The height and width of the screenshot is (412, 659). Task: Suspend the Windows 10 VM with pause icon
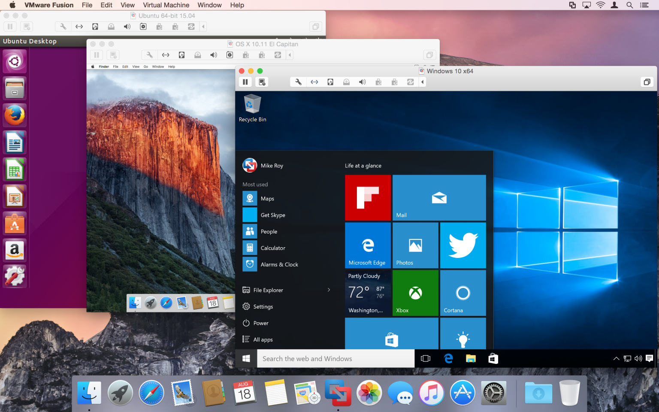[x=245, y=82]
